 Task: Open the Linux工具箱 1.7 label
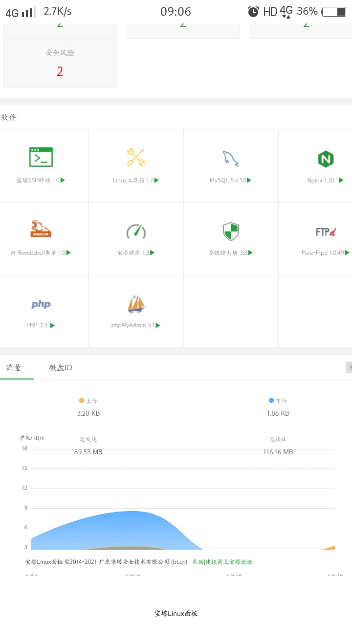[133, 180]
